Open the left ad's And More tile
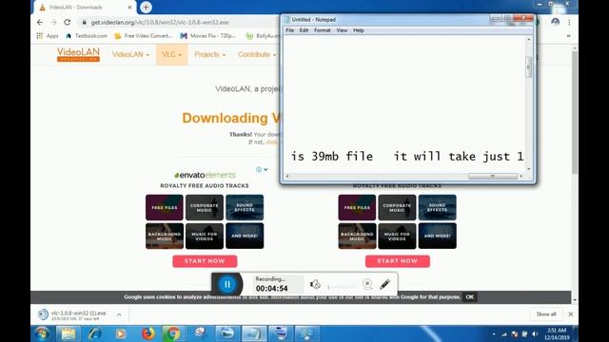Image resolution: width=609 pixels, height=342 pixels. (x=245, y=236)
